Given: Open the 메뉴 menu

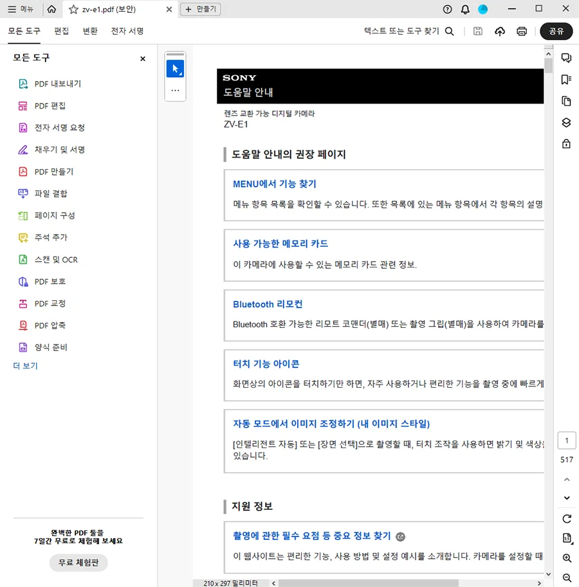Looking at the screenshot, I should pos(22,9).
